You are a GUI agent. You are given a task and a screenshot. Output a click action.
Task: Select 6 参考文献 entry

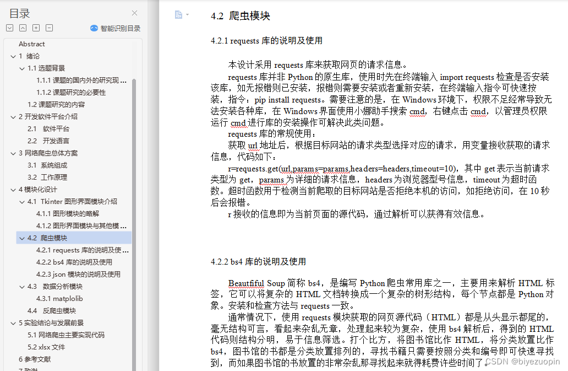[35, 359]
